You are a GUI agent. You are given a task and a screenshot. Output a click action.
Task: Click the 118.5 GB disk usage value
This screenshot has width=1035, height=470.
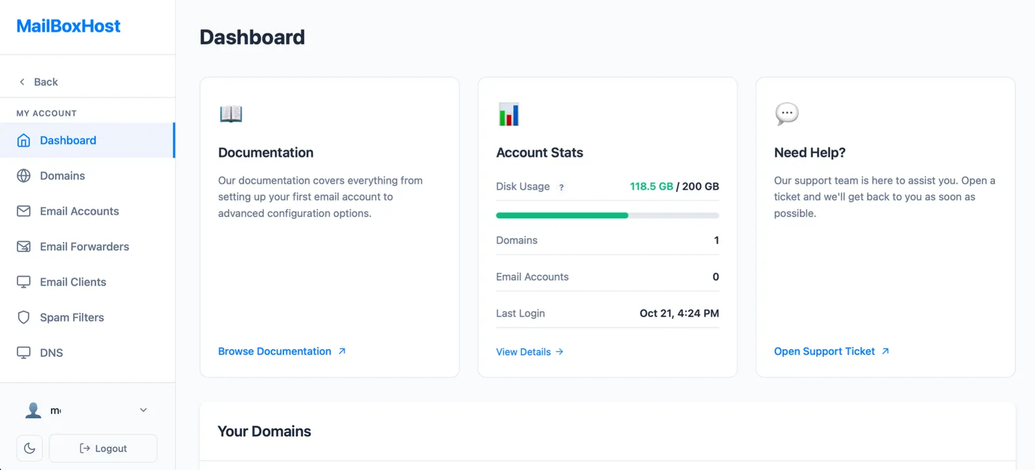click(651, 186)
